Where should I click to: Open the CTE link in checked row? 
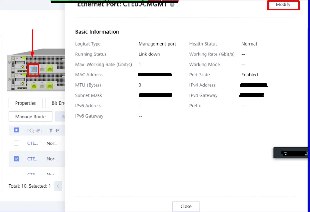click(33, 159)
